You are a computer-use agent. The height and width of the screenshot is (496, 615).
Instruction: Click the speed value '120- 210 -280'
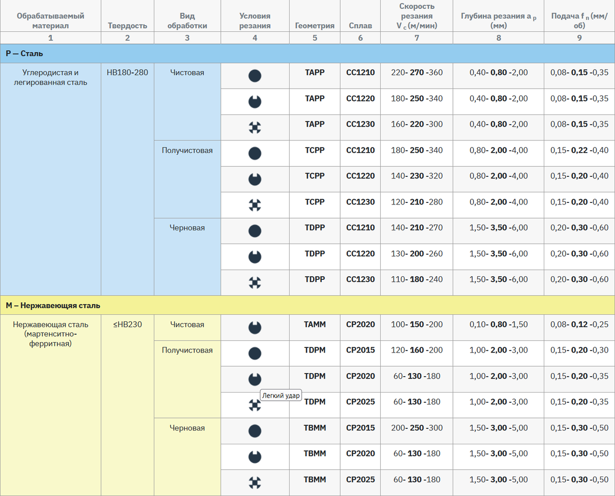coord(417,202)
